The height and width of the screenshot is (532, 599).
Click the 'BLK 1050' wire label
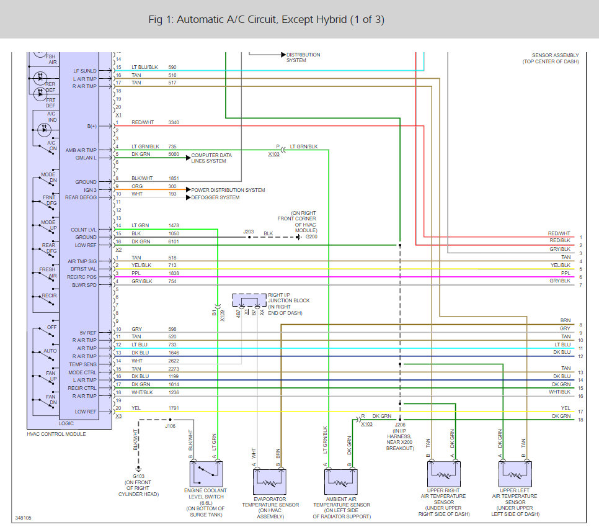[155, 233]
